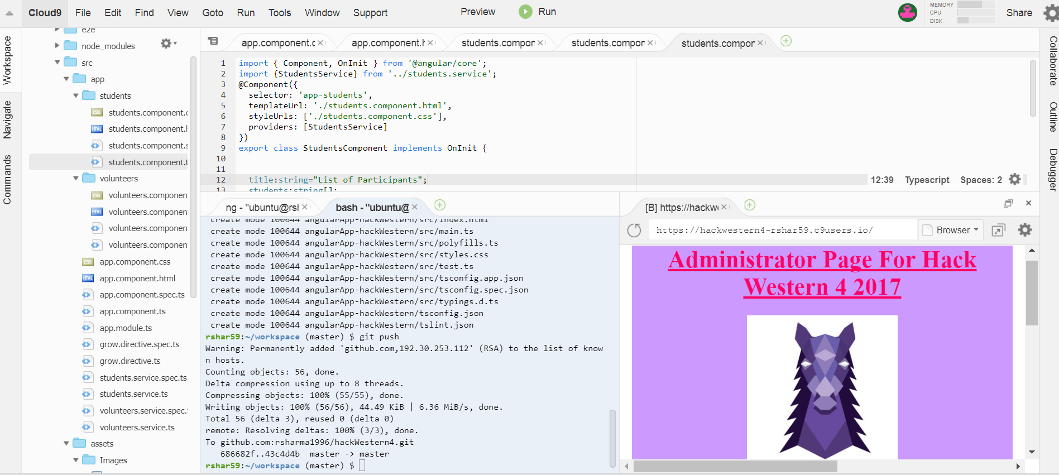1059x475 pixels.
Task: Open the preferences gear in the top bar
Action: [x=1051, y=12]
